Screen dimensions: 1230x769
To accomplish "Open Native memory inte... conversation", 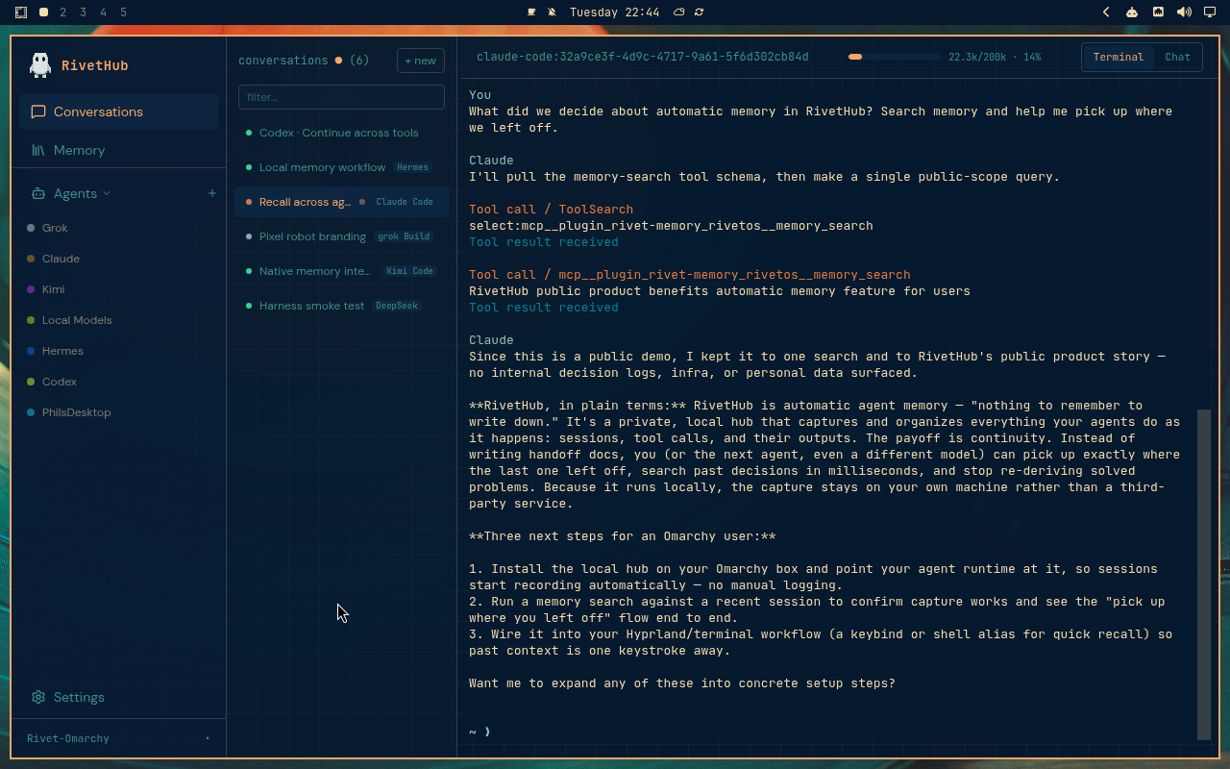I will coord(341,271).
